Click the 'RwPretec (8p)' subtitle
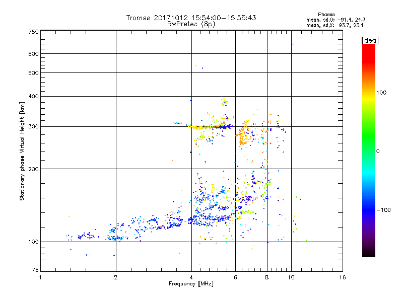The image size is (403, 302). click(191, 24)
